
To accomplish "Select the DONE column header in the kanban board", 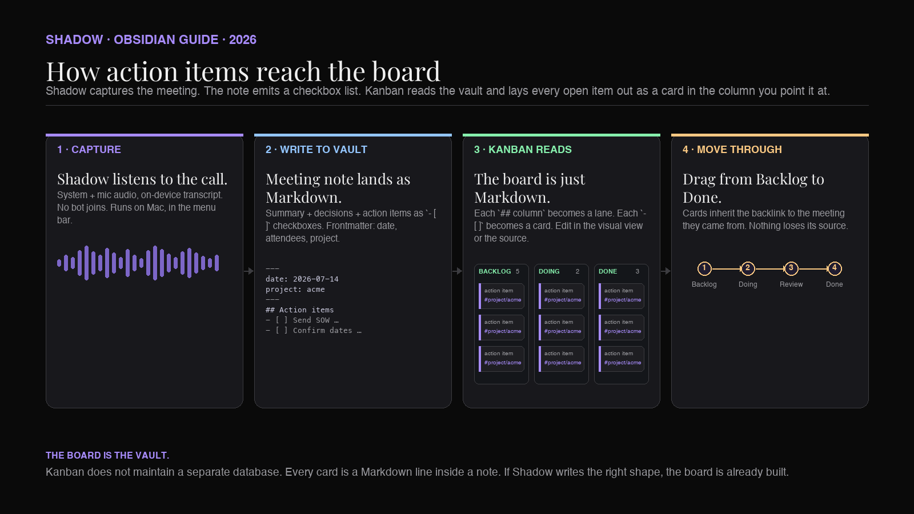I will tap(608, 271).
